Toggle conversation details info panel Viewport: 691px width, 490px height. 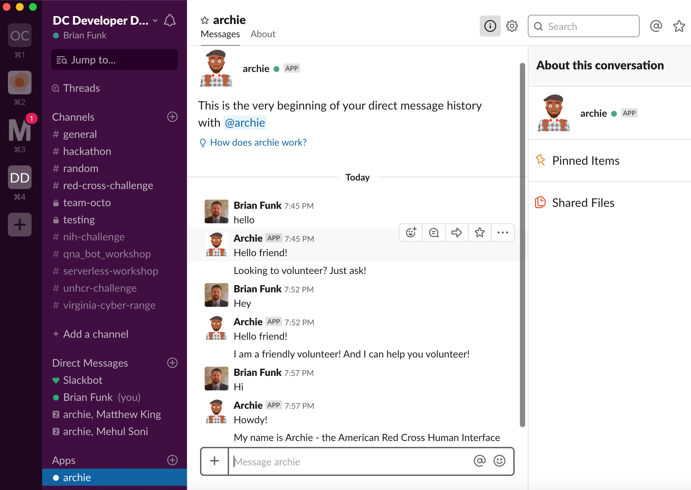tap(490, 26)
